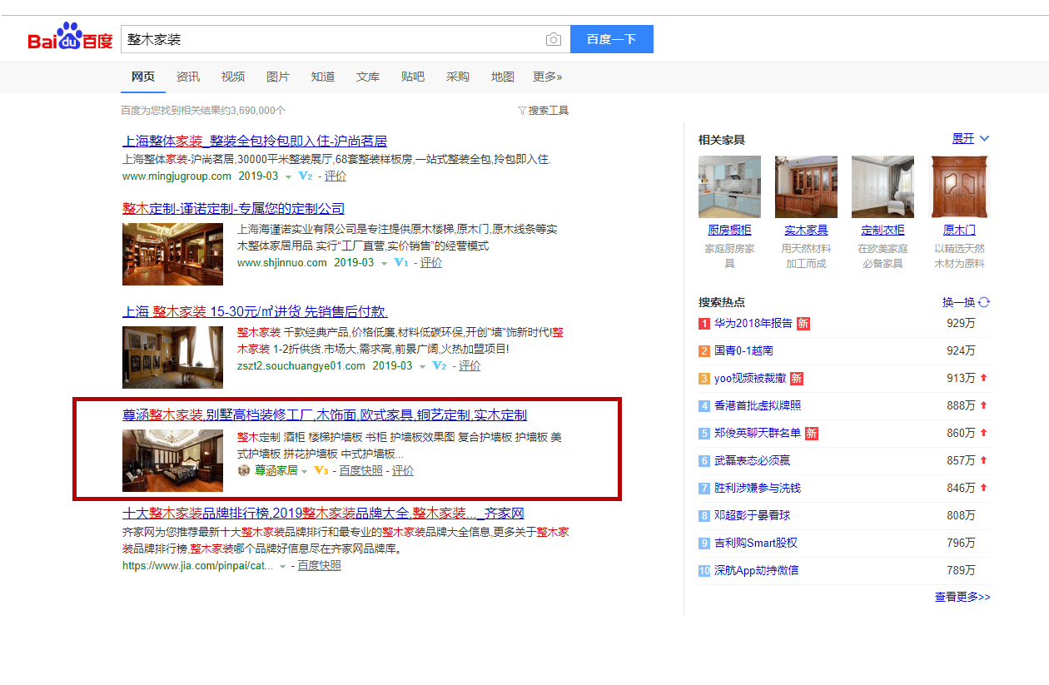Click the V1 badge next to www.shjinnuo.com
This screenshot has width=1049, height=685.
point(400,263)
